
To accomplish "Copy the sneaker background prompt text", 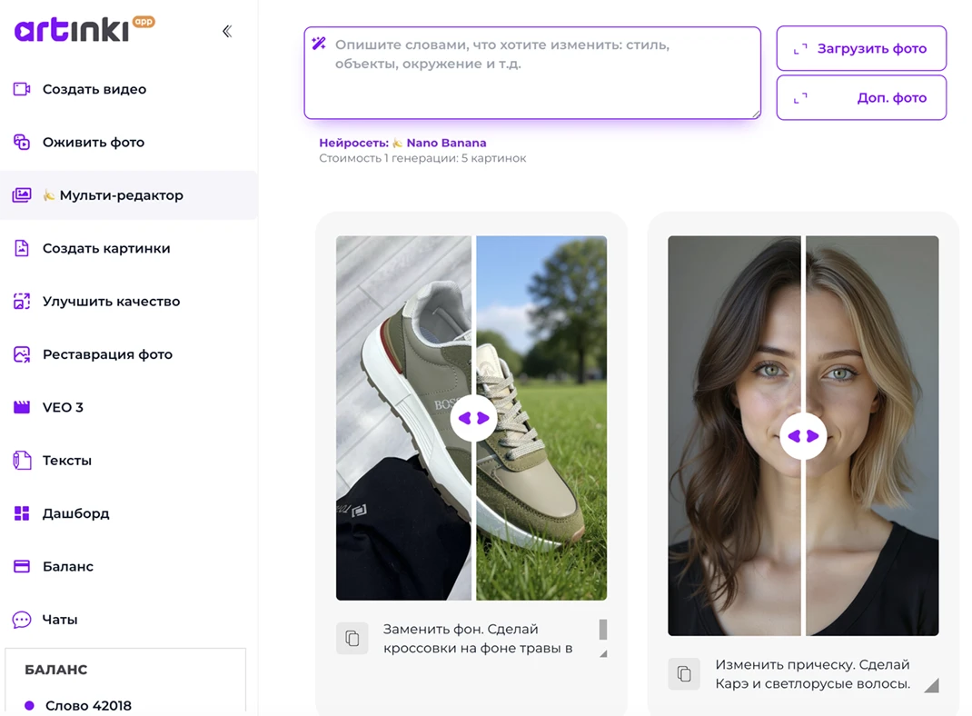I will [352, 639].
